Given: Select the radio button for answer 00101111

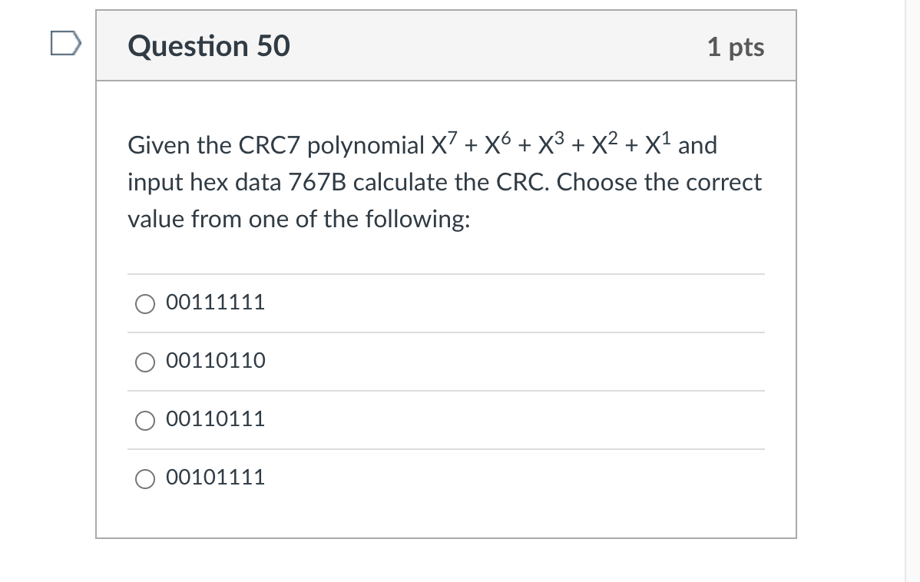Looking at the screenshot, I should click(x=145, y=478).
